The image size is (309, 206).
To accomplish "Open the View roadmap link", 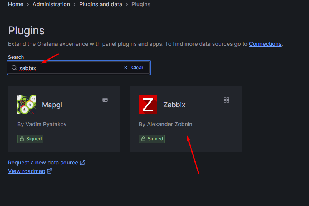I will (x=27, y=171).
